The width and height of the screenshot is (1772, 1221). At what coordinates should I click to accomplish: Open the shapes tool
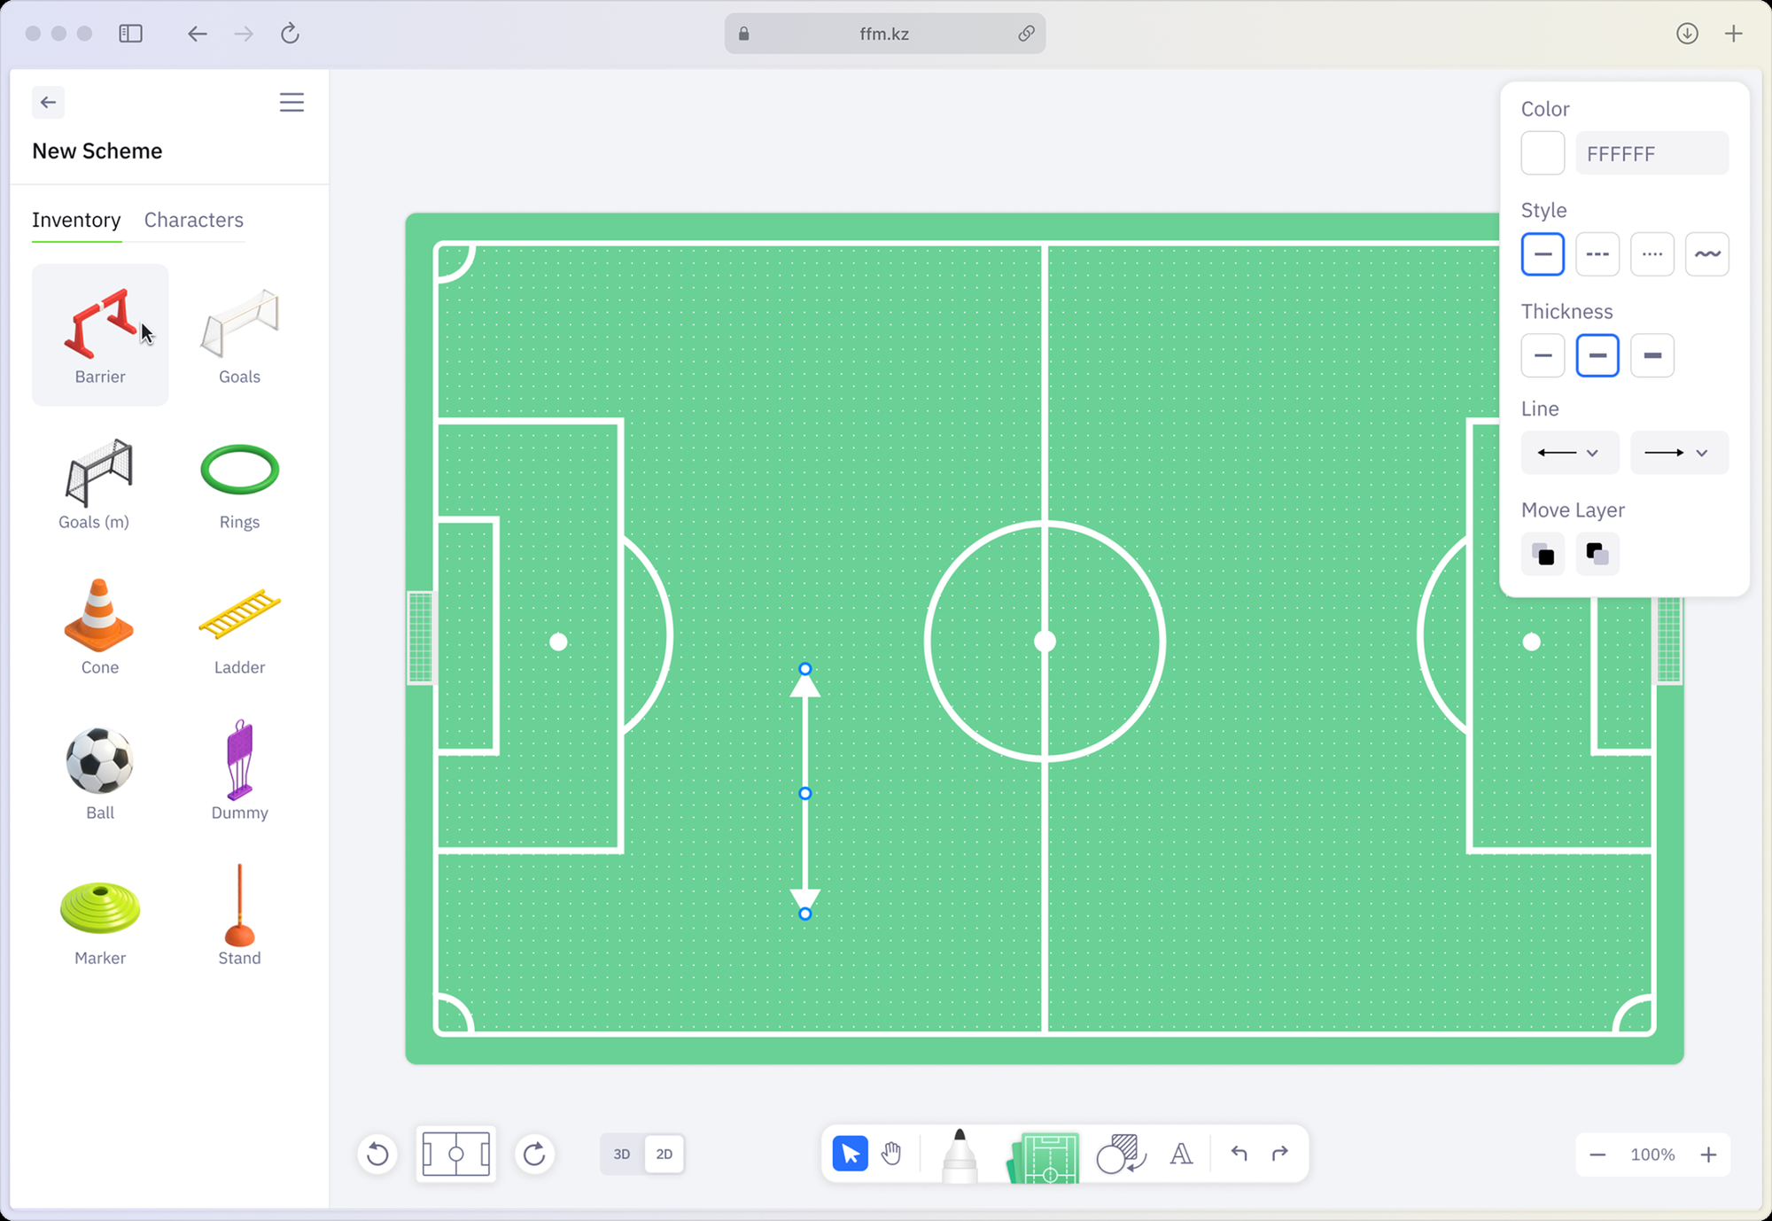(x=1121, y=1155)
